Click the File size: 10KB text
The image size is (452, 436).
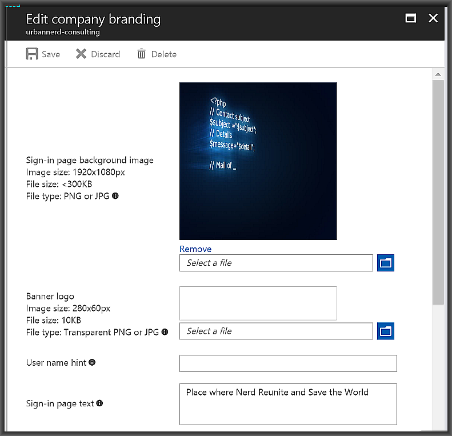click(x=53, y=320)
